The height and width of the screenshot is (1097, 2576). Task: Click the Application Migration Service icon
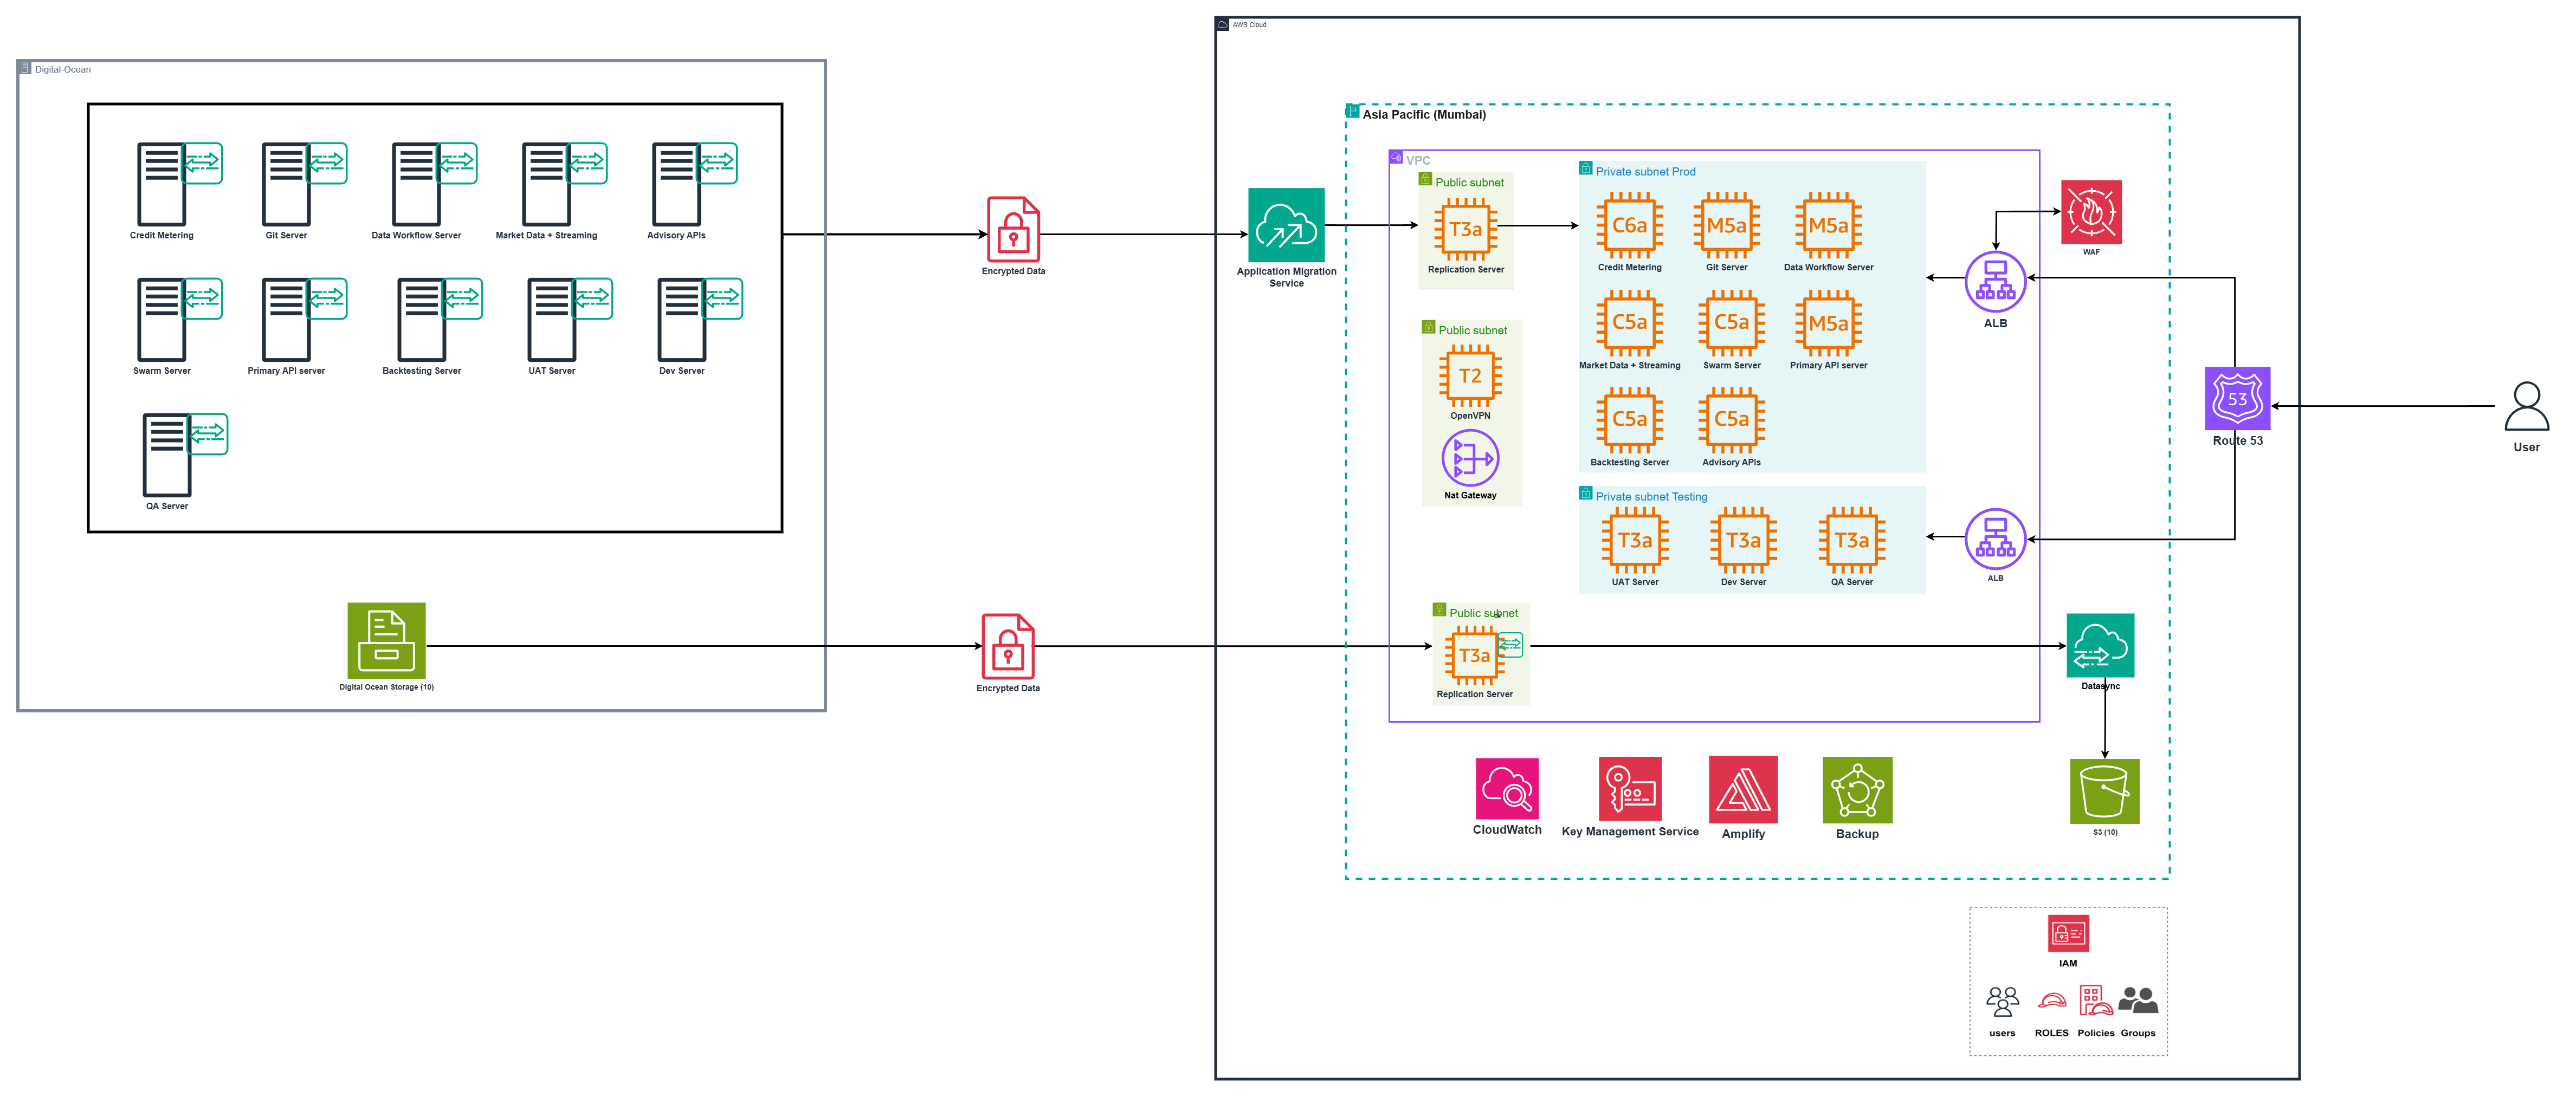pyautogui.click(x=1286, y=225)
